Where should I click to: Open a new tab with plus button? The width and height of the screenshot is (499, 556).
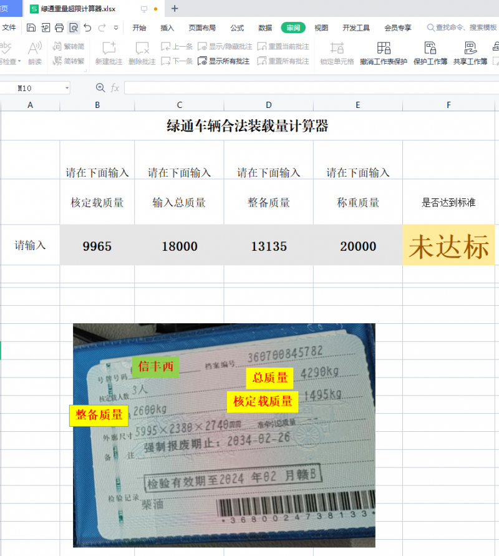(175, 9)
